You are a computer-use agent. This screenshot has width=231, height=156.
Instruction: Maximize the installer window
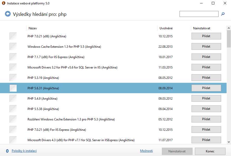point(213,3)
